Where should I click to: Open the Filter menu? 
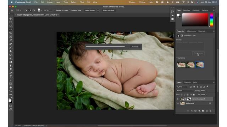pos(82,2)
